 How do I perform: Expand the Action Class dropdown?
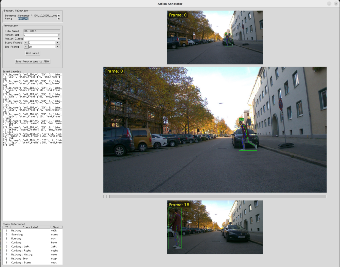[42, 39]
